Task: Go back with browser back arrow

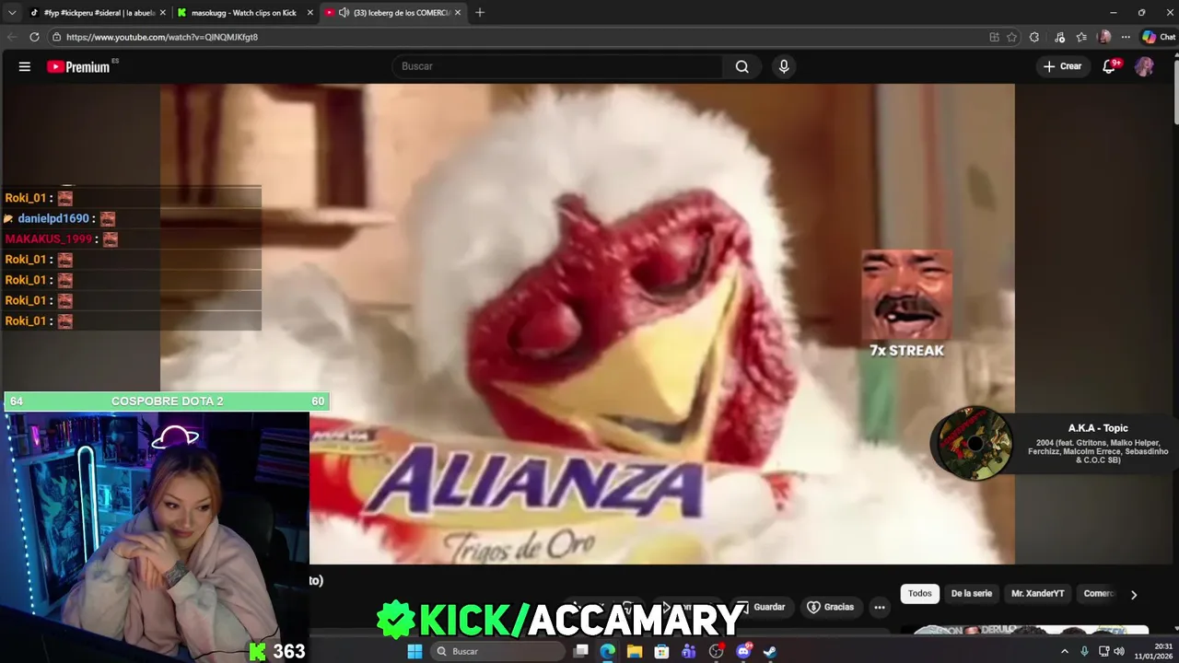Action: pyautogui.click(x=12, y=37)
